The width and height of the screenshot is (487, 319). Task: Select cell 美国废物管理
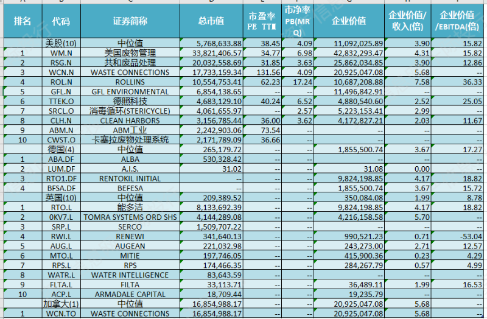point(130,53)
